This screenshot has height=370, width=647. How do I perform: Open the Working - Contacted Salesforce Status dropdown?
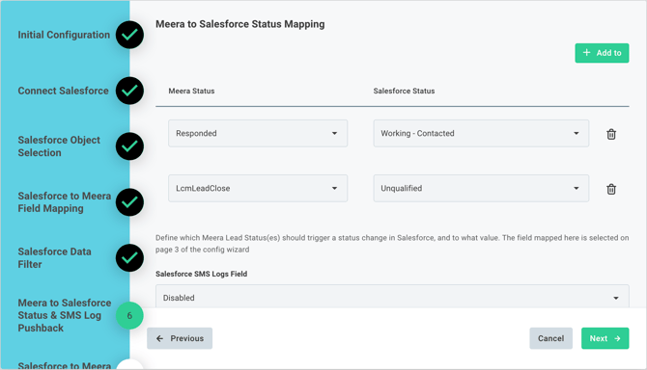481,133
